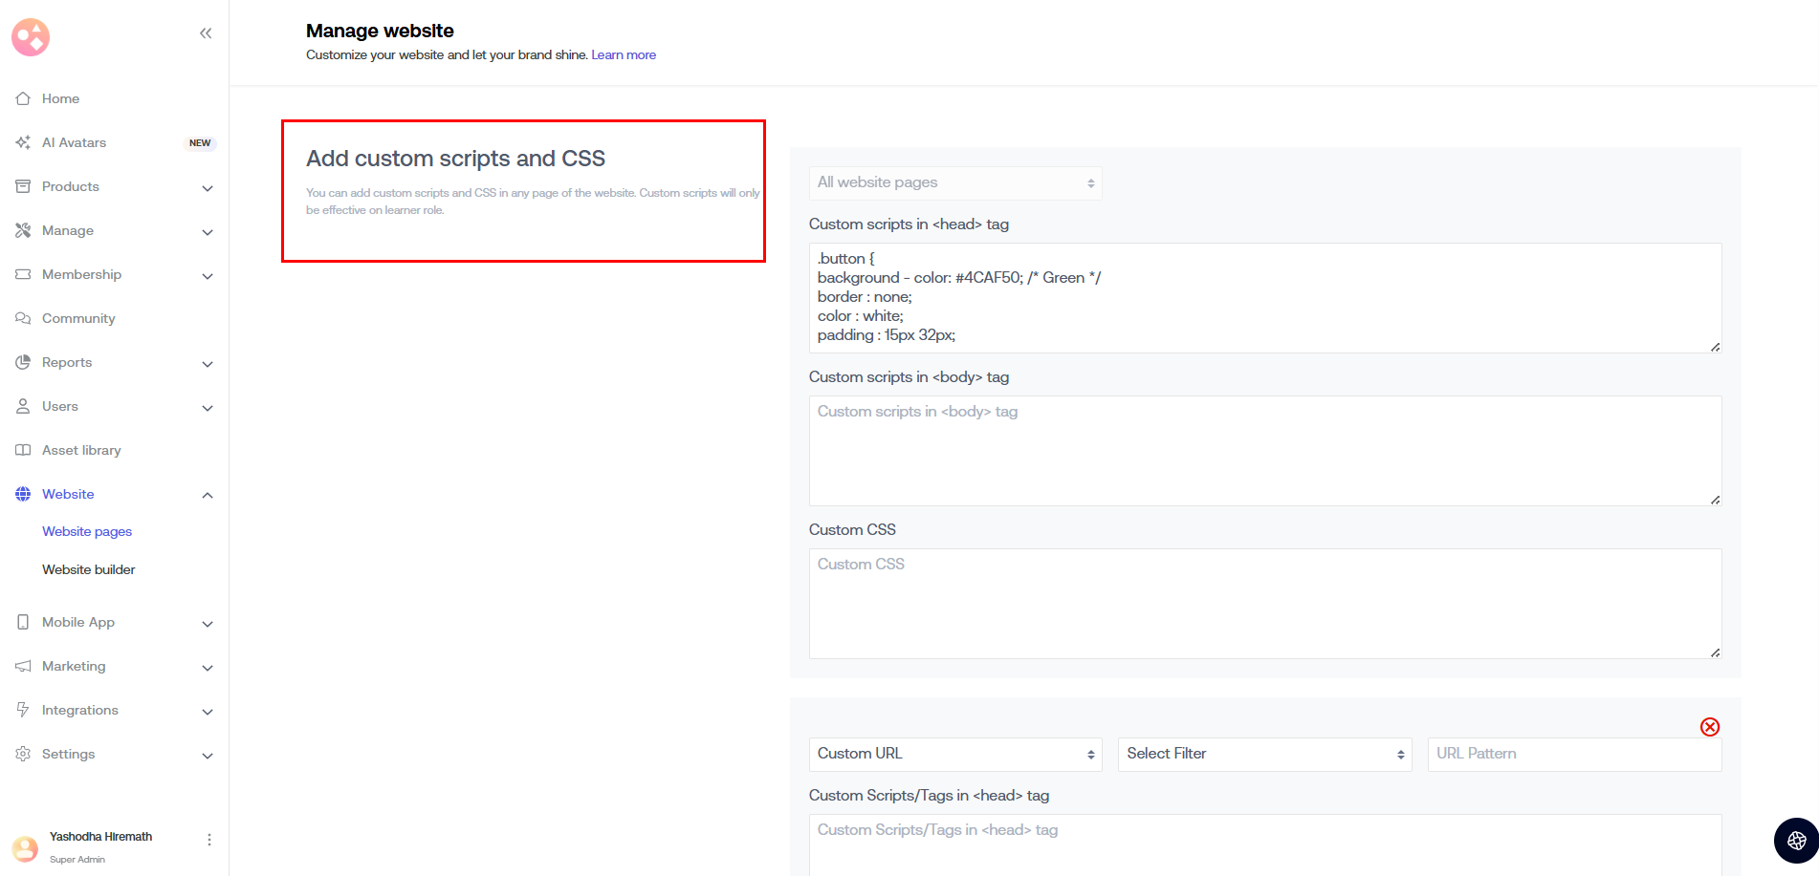The width and height of the screenshot is (1819, 876).
Task: Click the body tag scripts text area
Action: pos(1264,450)
